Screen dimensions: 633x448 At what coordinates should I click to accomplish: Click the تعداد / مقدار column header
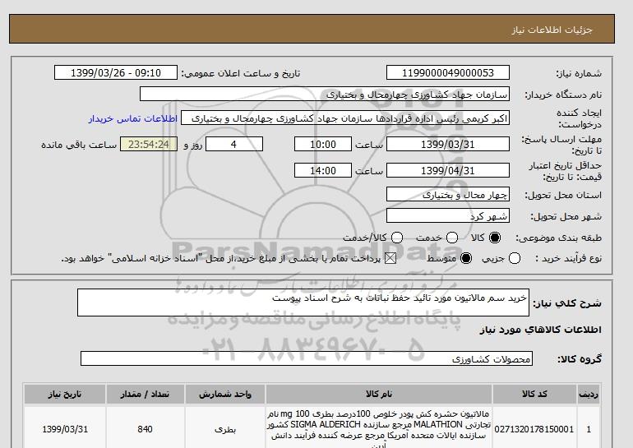(x=146, y=394)
